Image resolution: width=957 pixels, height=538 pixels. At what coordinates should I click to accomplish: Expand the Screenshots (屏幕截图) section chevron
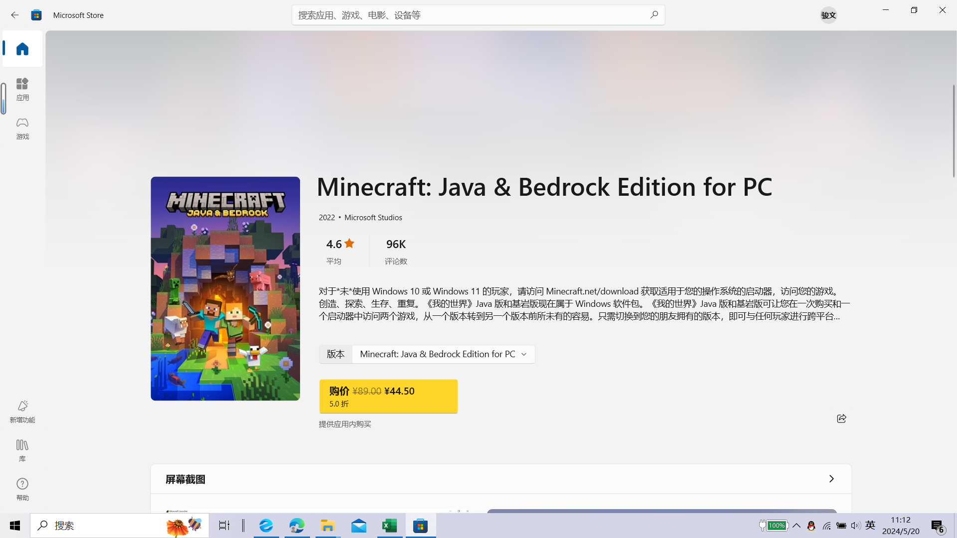tap(831, 479)
